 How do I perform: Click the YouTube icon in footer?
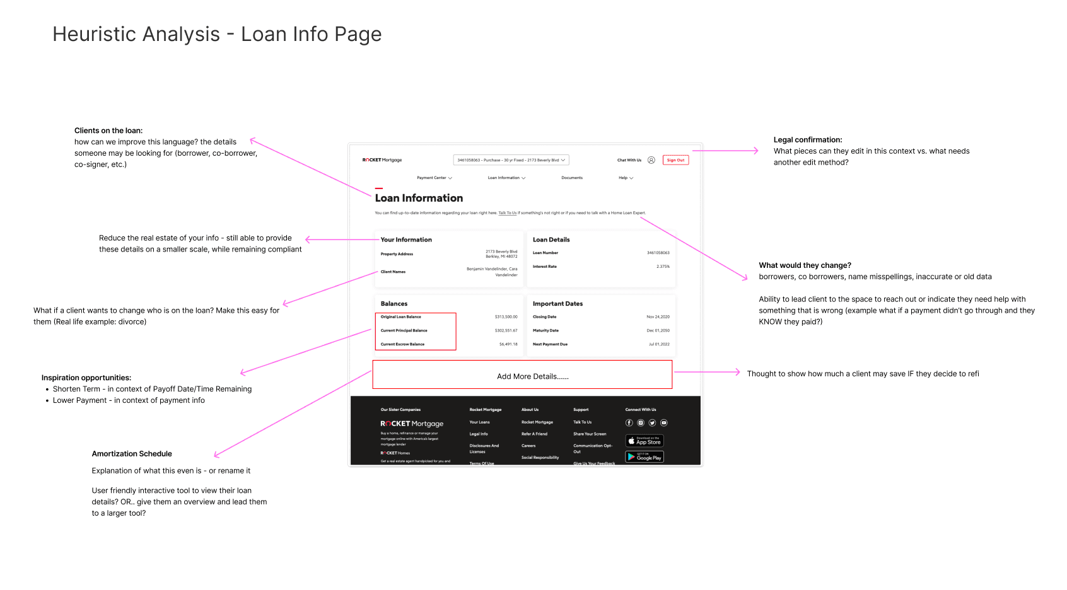point(664,423)
